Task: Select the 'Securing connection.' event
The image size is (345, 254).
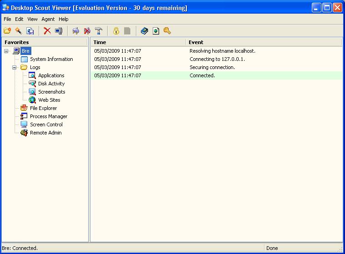Action: (x=212, y=67)
